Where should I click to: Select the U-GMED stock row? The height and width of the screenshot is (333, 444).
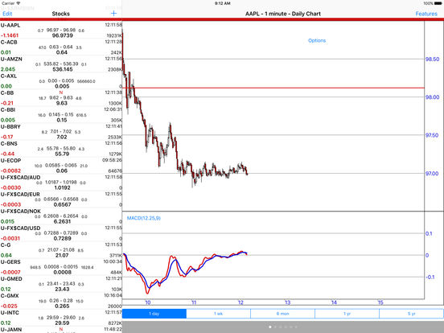[x=61, y=284]
